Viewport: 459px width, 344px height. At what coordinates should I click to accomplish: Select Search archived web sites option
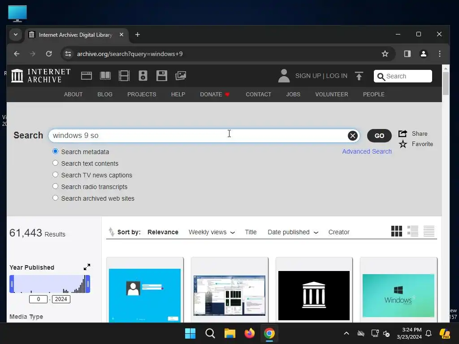pos(55,198)
